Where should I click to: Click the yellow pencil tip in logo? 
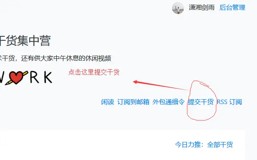pyautogui.click(x=7, y=84)
